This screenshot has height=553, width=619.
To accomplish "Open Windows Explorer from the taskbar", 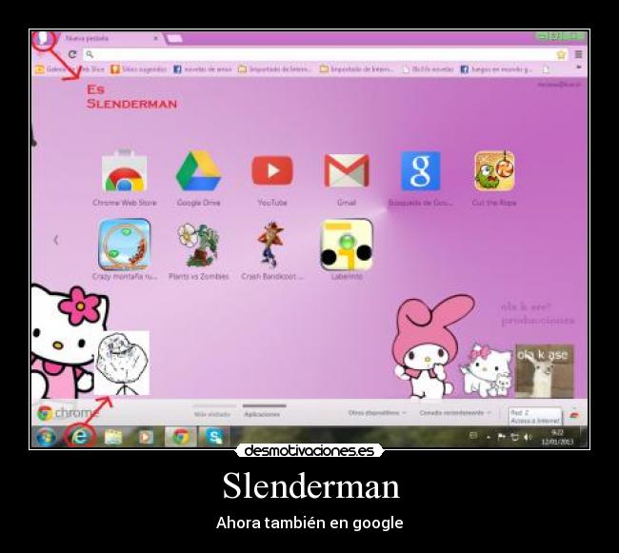I will (113, 437).
